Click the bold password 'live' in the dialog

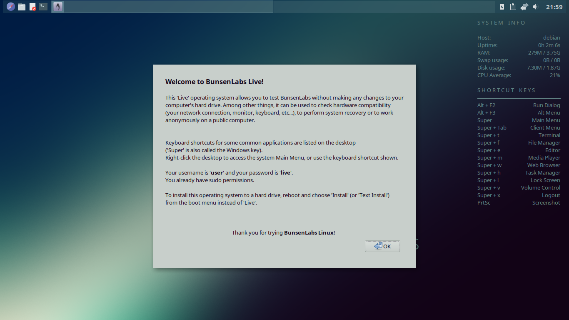[x=285, y=172]
